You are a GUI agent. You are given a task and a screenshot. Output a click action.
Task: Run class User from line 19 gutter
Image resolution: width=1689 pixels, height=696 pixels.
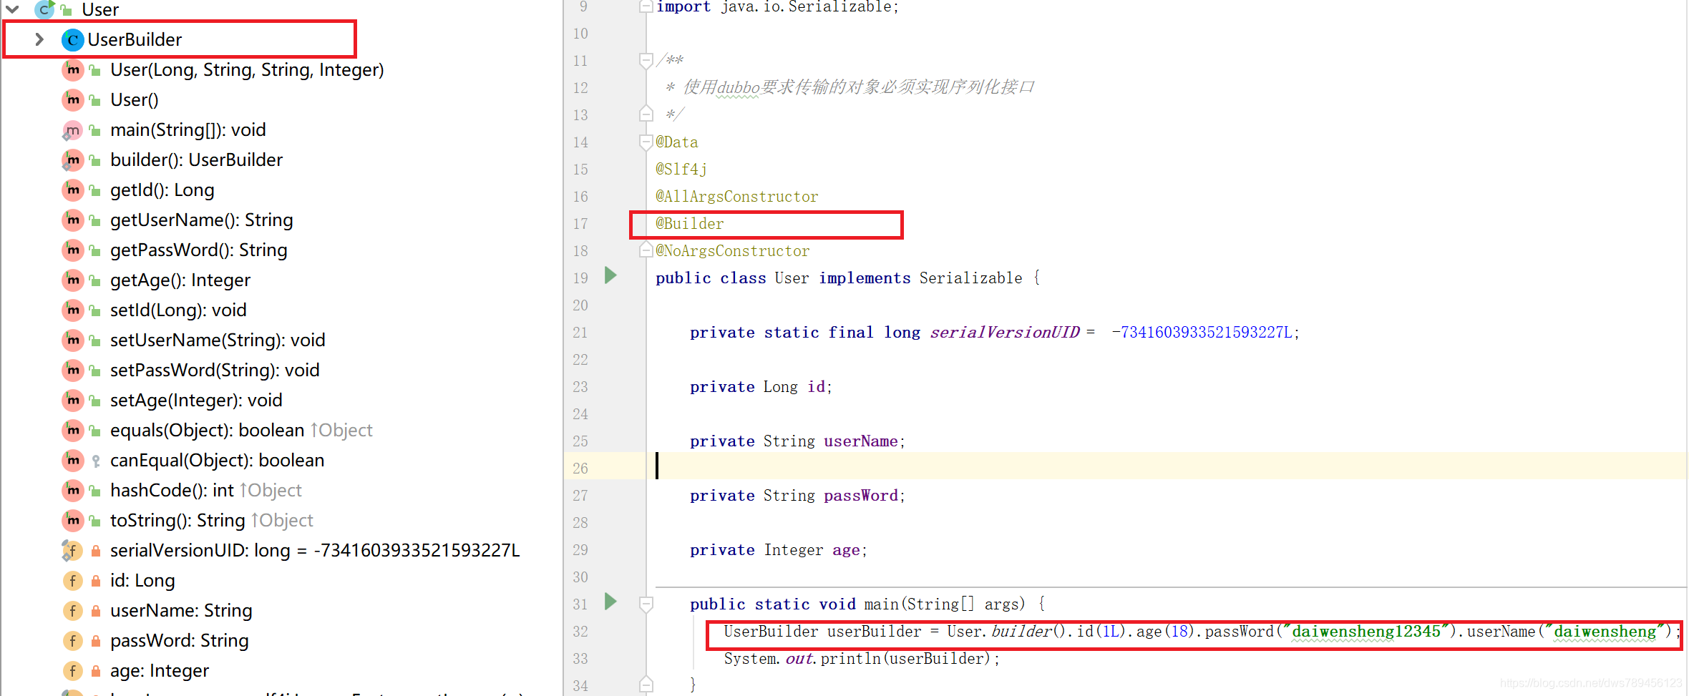coord(610,275)
